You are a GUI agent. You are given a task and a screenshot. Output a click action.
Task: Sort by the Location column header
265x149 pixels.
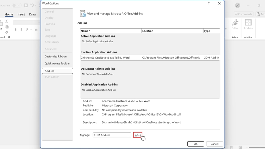tap(172, 31)
